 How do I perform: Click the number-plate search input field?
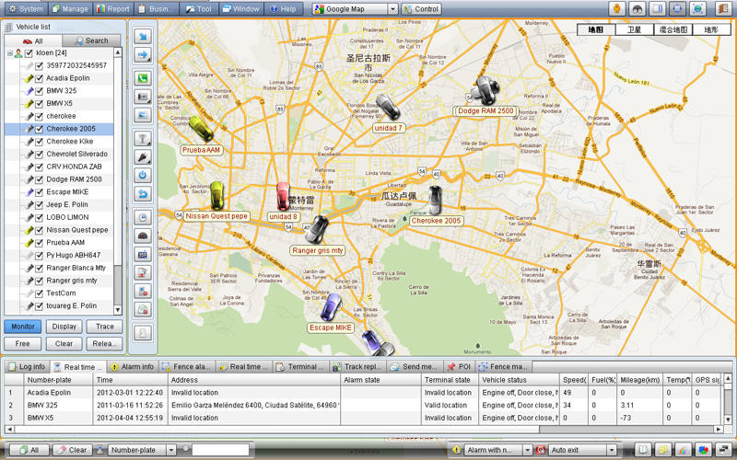coord(219,450)
